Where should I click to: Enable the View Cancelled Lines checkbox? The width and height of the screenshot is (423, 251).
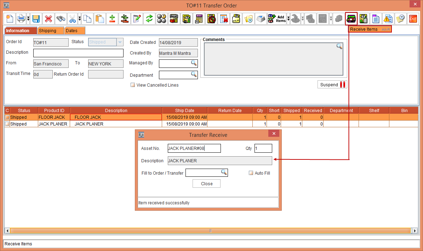tap(133, 85)
